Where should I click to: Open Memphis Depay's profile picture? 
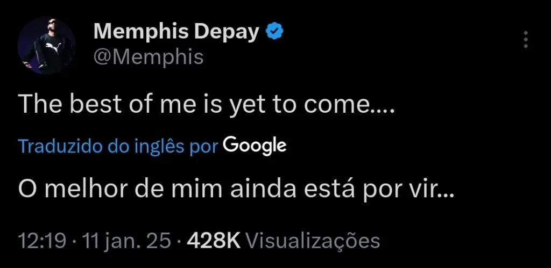click(46, 45)
